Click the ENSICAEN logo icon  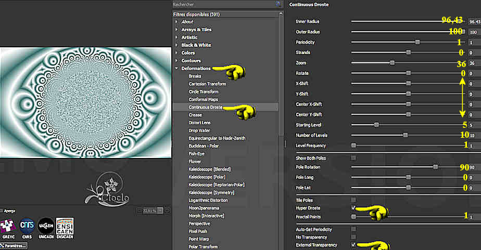tap(65, 226)
